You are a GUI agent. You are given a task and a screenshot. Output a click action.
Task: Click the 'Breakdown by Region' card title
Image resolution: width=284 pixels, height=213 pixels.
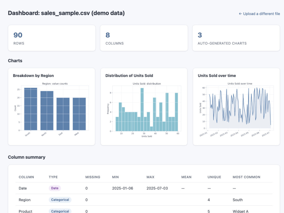[33, 76]
